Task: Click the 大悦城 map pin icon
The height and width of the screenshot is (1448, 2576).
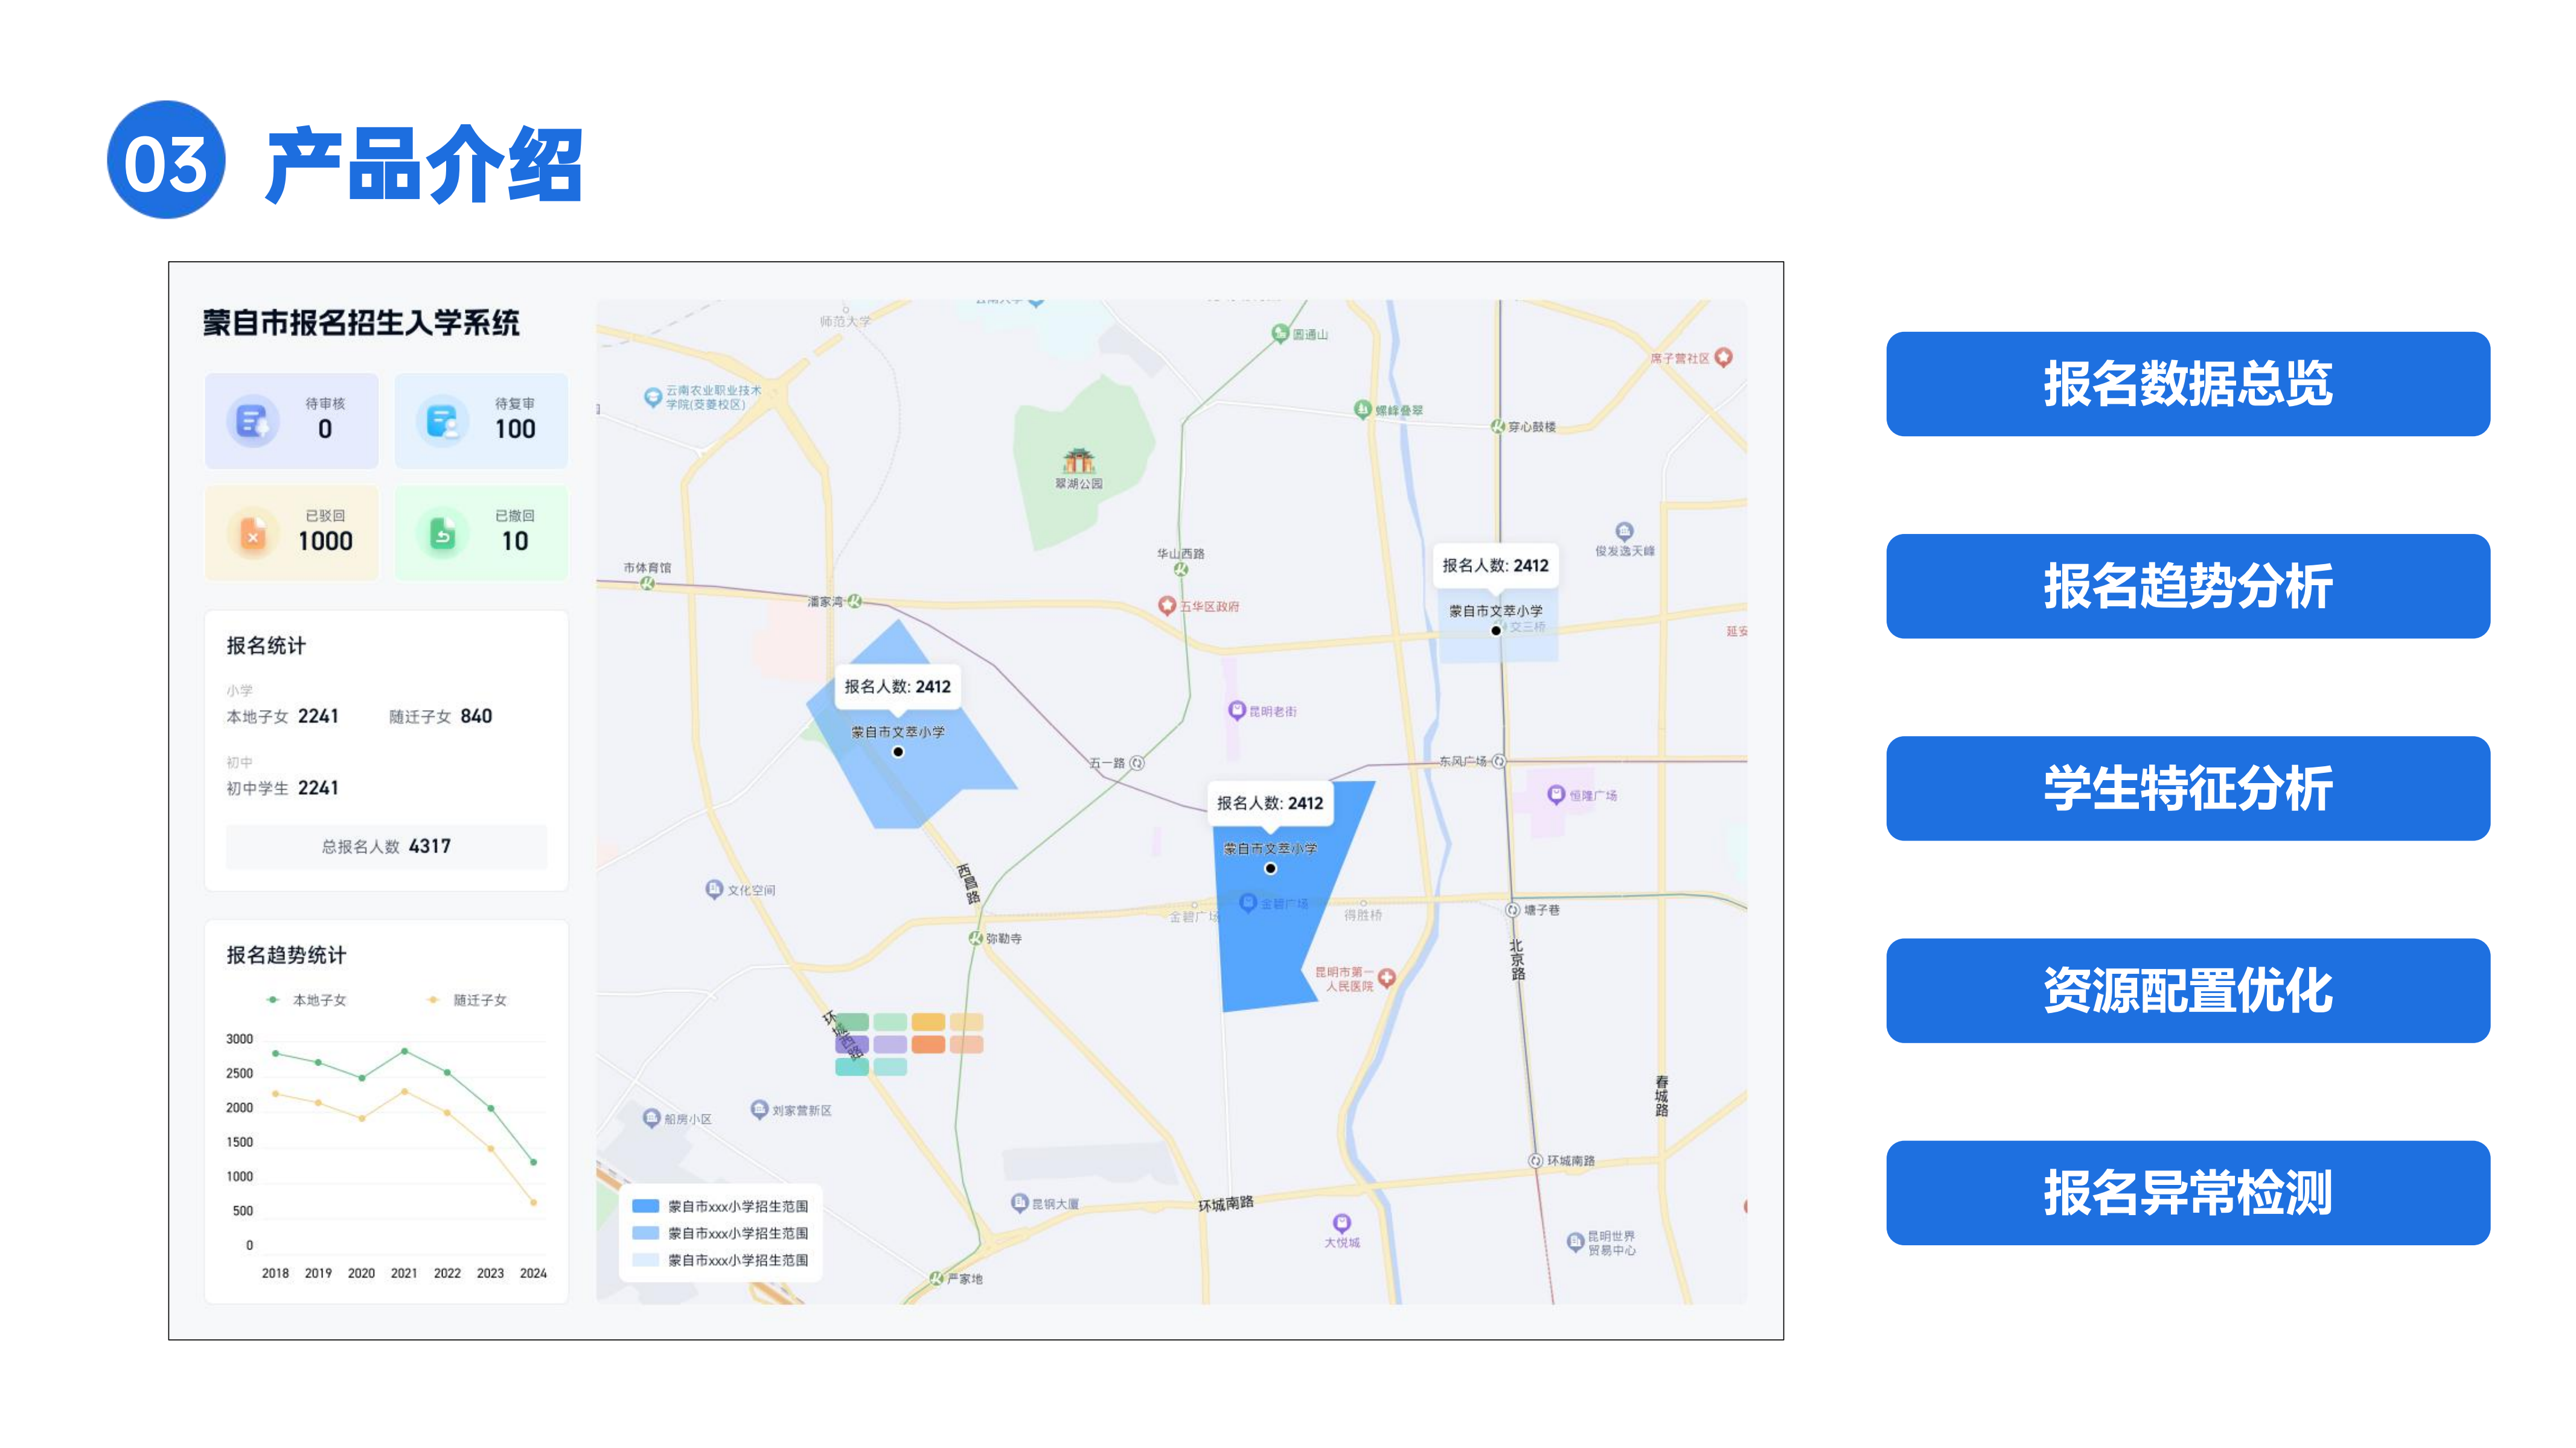Action: [1341, 1223]
